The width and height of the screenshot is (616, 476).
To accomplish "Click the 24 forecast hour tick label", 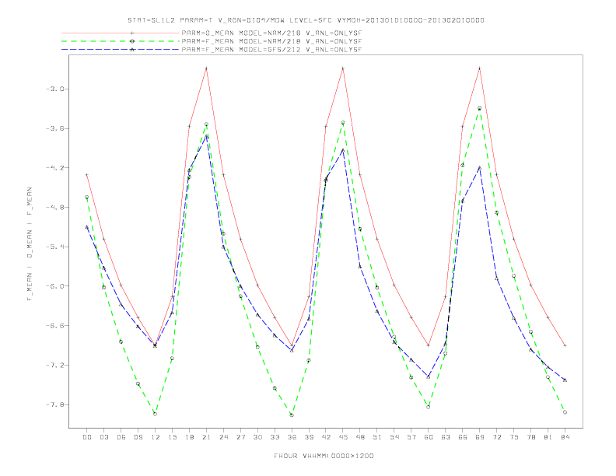I will [x=223, y=437].
